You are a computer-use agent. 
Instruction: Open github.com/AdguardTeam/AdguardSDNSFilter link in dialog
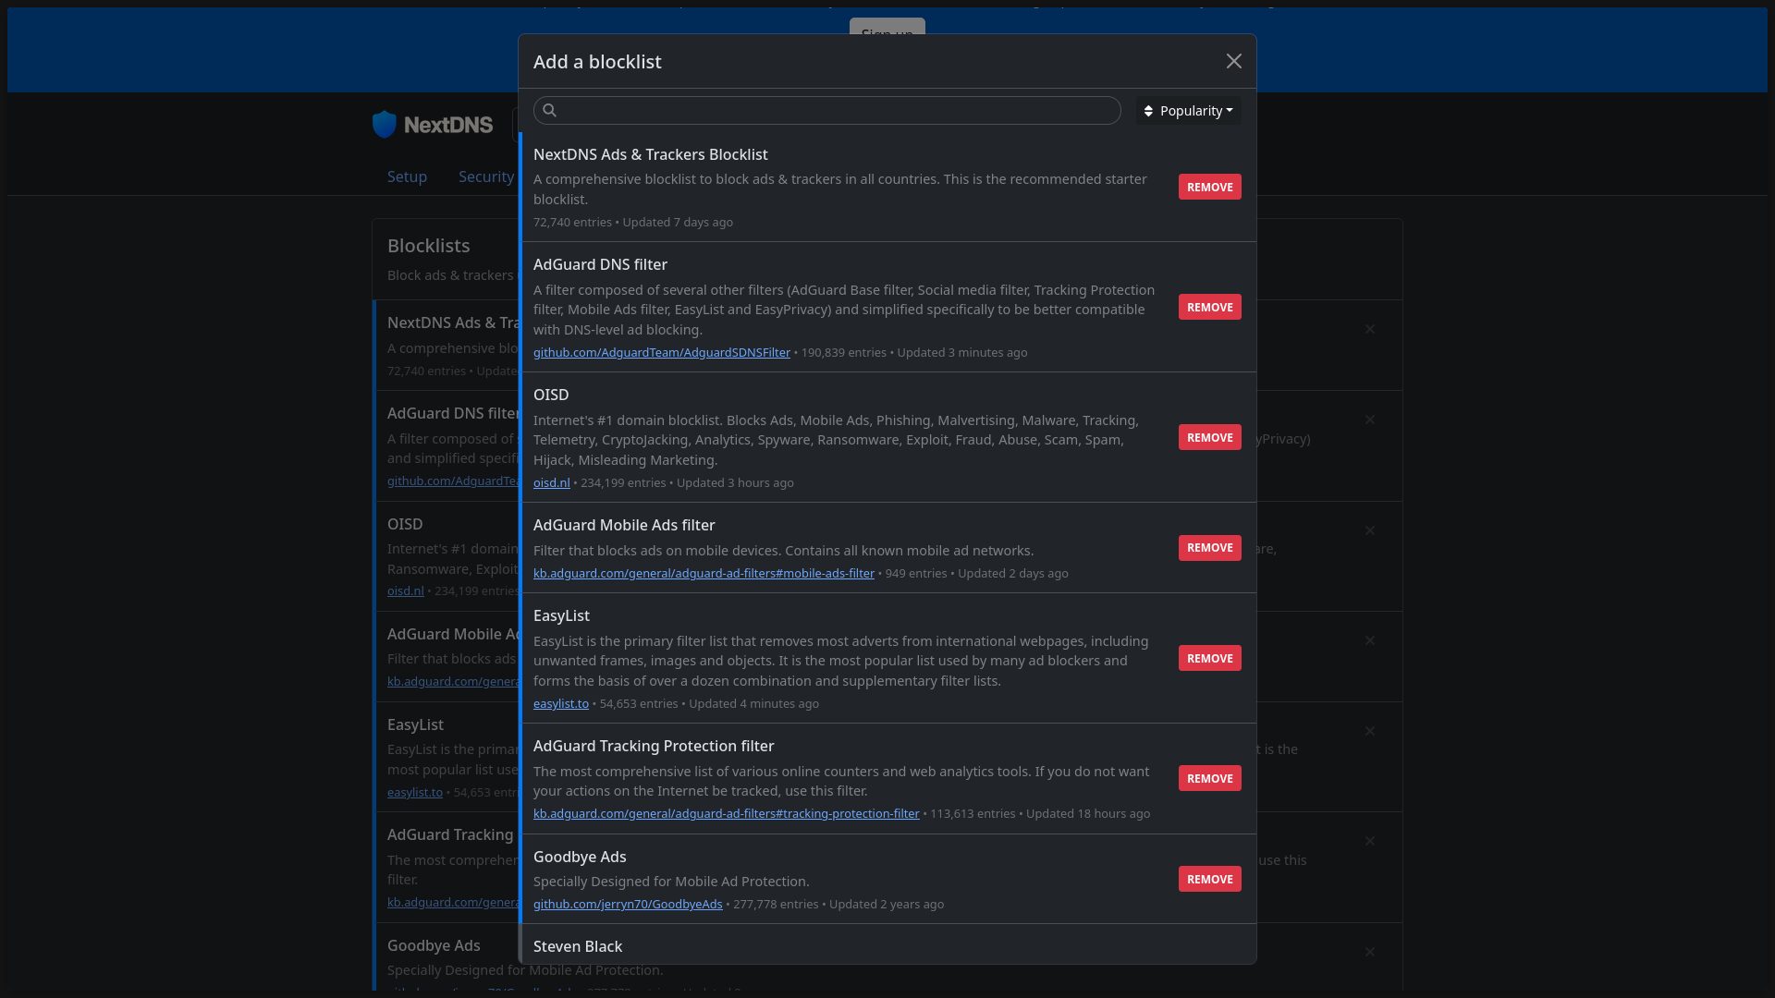662,353
